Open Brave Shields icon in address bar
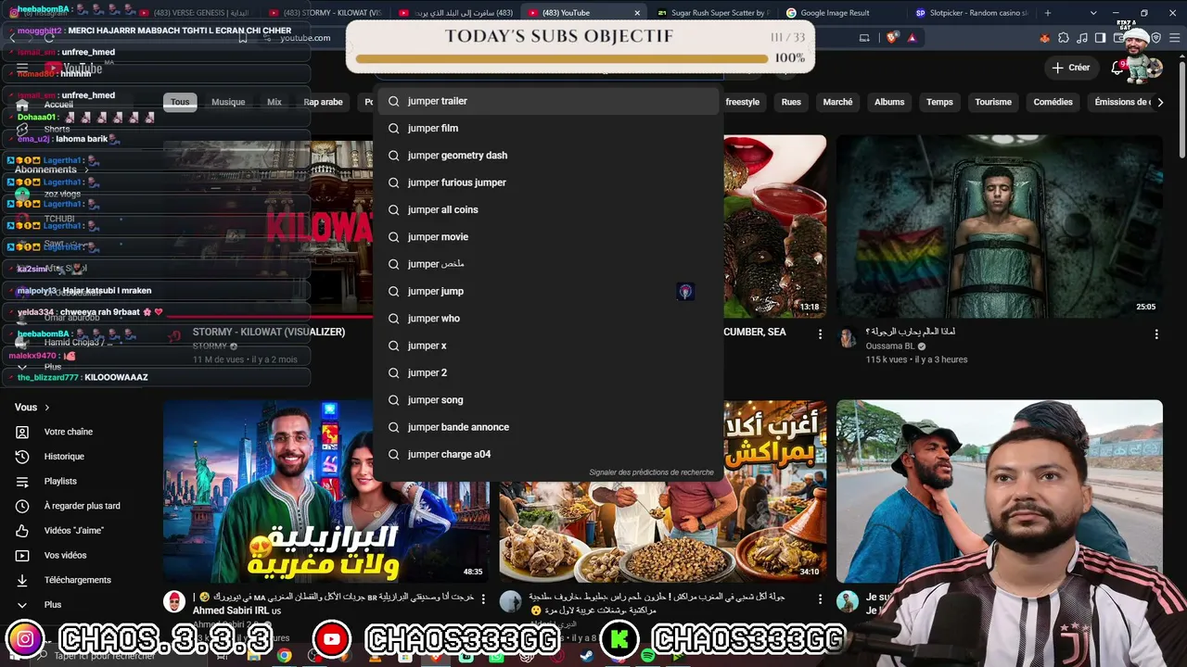The image size is (1187, 667). (x=892, y=38)
